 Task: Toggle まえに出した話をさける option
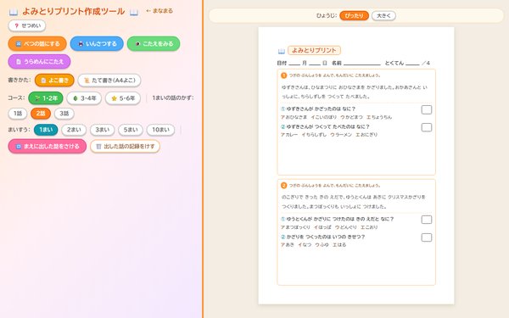click(48, 147)
